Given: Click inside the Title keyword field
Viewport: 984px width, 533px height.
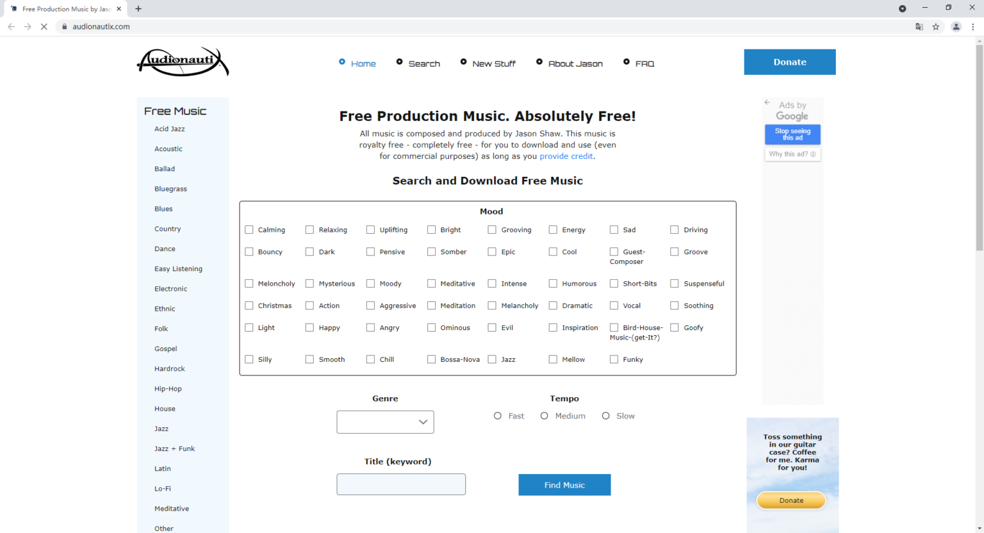Looking at the screenshot, I should (401, 484).
